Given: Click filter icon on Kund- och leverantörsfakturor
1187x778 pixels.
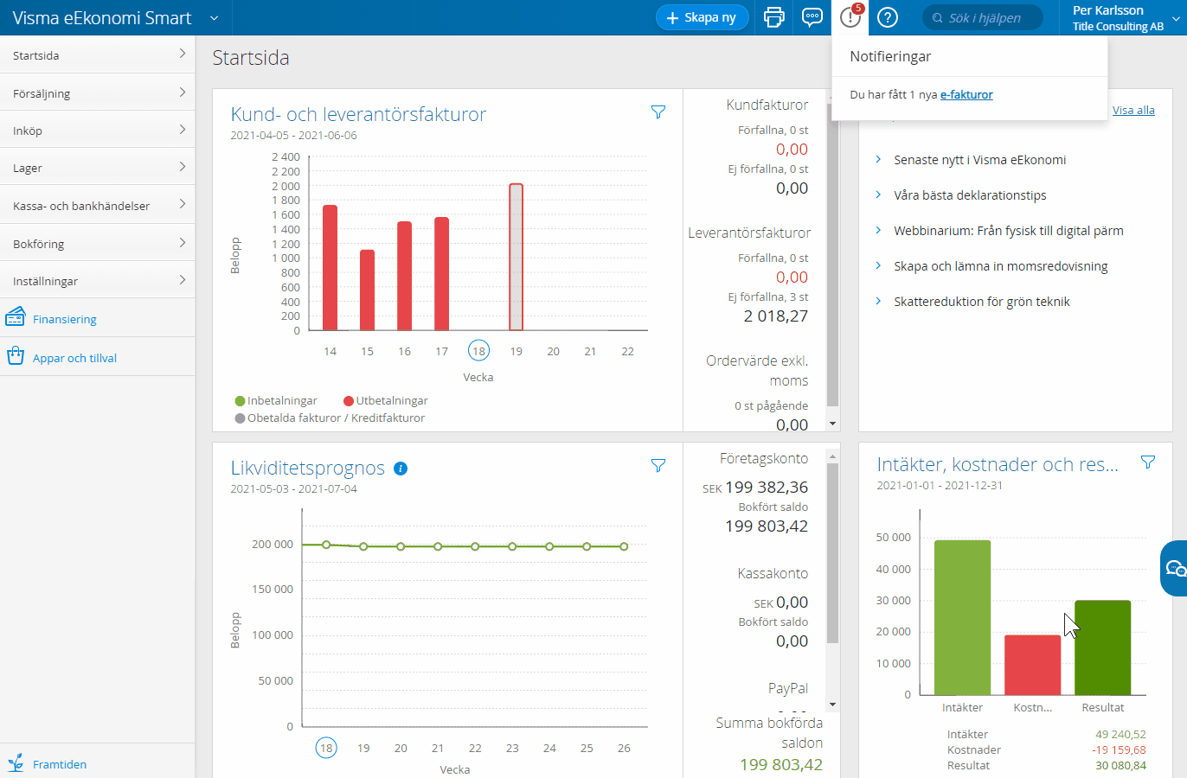Looking at the screenshot, I should tap(658, 112).
